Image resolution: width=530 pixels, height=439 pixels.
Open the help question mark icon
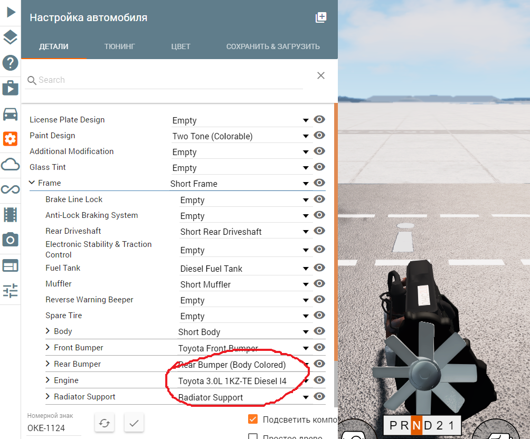tap(11, 63)
